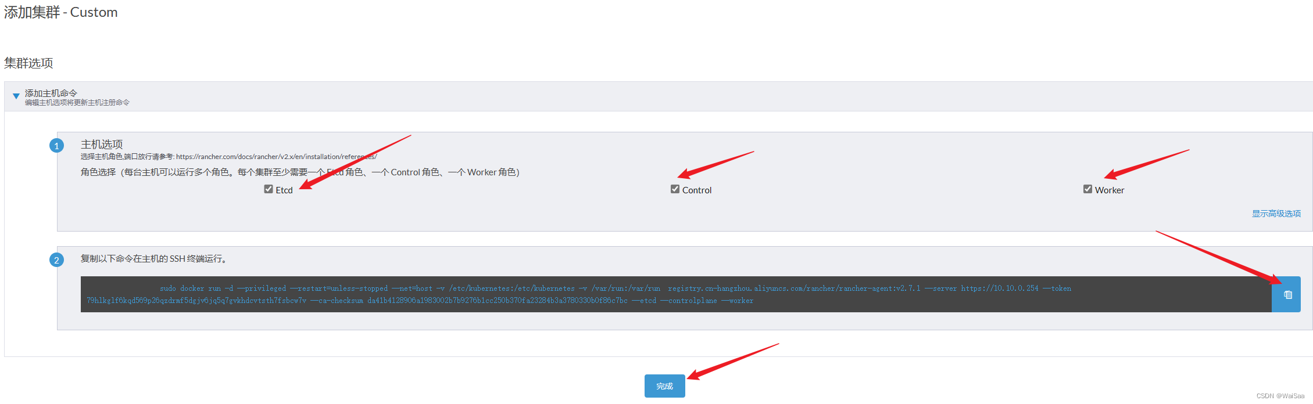Click the ca-checksum line of the command
The width and height of the screenshot is (1313, 404).
pos(420,301)
